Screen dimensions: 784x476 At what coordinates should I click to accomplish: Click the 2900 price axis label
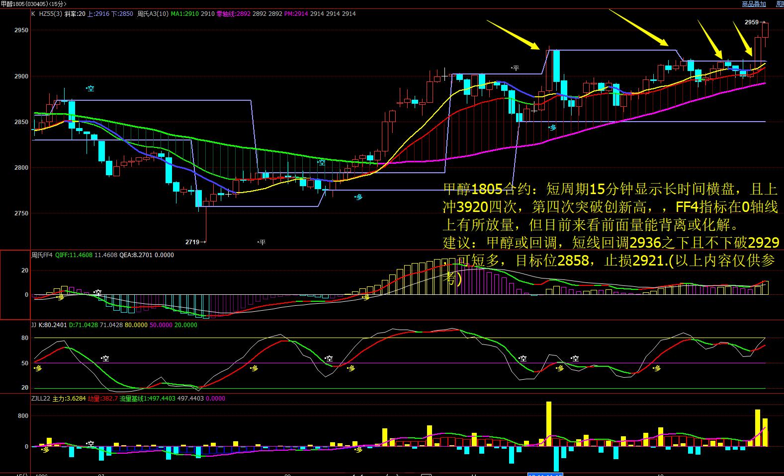tap(22, 77)
